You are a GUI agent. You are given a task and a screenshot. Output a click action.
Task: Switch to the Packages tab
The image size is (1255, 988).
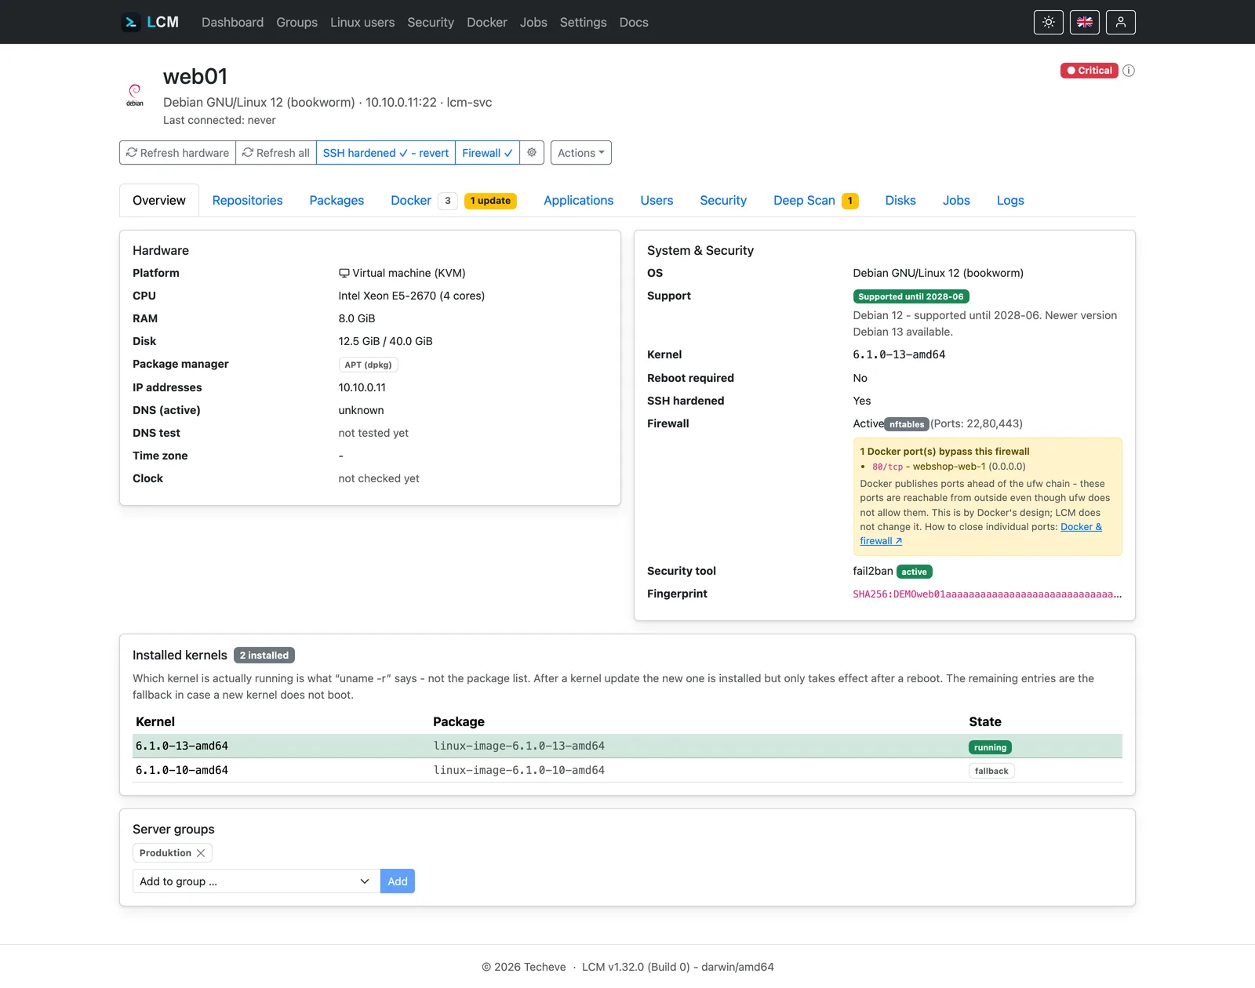click(x=336, y=201)
